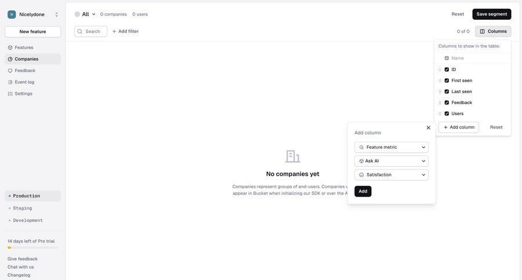Screen dimensions: 522x280
Task: Click the Pro trial progress bar
Action: (x=32, y=248)
